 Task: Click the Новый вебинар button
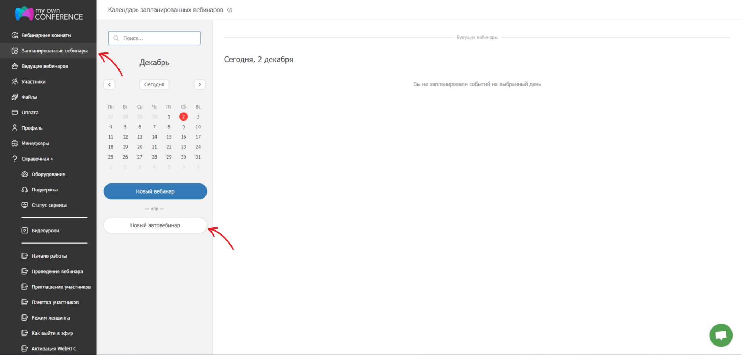pyautogui.click(x=155, y=191)
